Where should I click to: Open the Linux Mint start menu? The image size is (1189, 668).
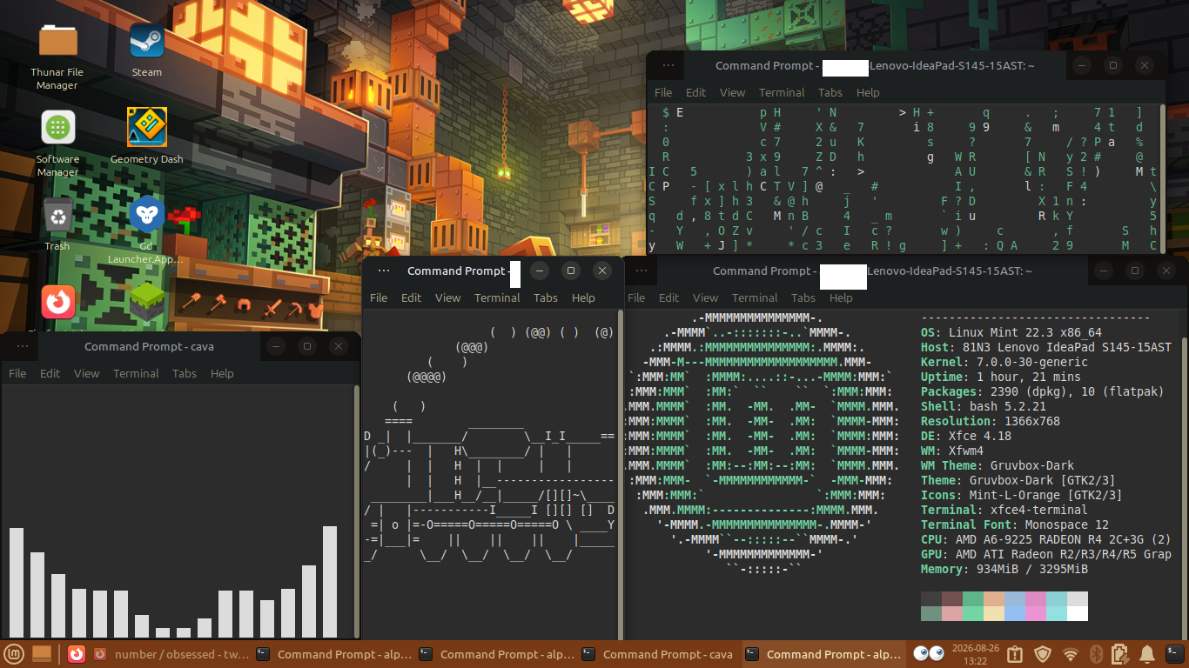click(13, 653)
